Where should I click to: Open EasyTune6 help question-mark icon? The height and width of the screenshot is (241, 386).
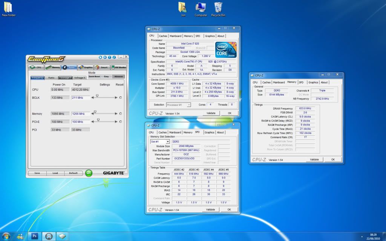(x=110, y=57)
